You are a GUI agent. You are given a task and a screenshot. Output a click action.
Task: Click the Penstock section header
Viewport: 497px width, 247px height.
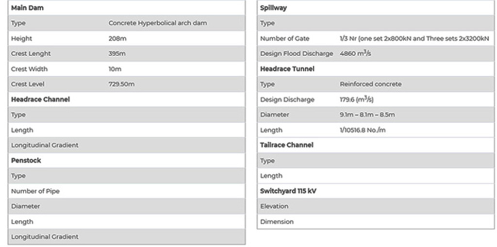tap(26, 161)
